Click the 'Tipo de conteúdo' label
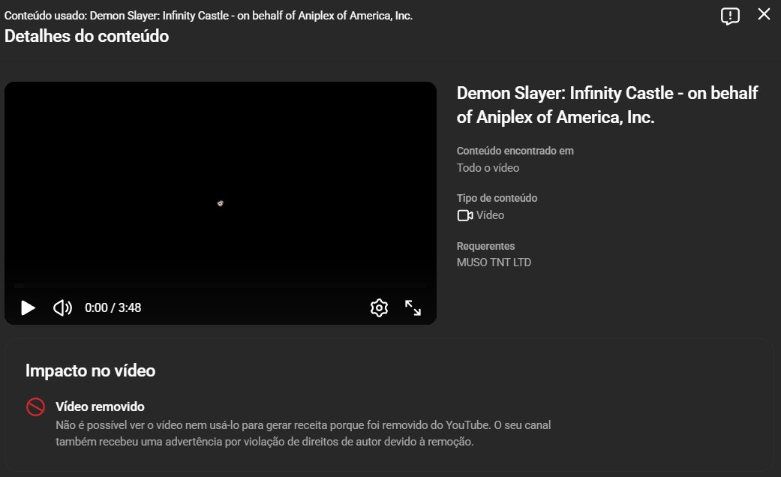Screen dimensions: 781x477 click(x=497, y=198)
